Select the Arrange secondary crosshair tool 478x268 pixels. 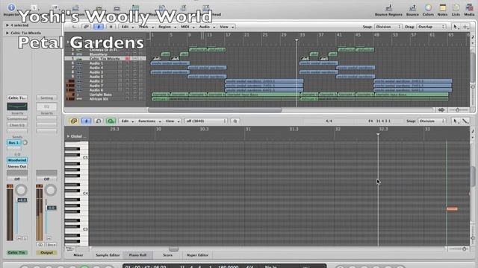click(x=465, y=27)
